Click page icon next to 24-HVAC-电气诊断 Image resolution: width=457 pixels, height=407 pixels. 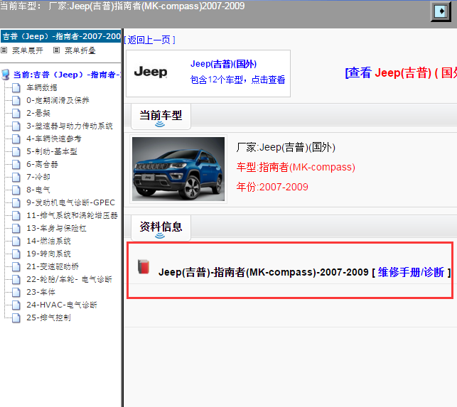(16, 305)
